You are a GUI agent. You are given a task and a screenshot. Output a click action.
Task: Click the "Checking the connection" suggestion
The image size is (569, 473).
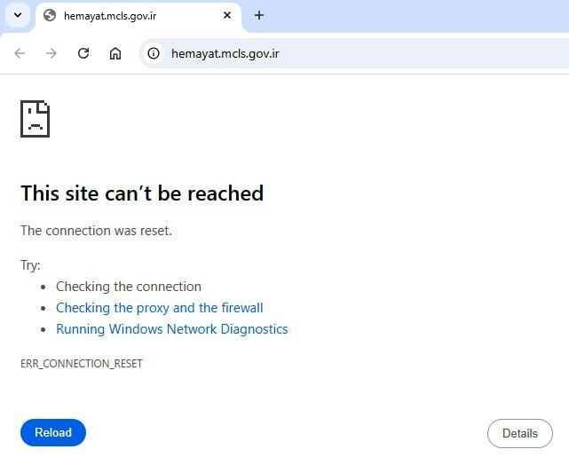point(129,287)
